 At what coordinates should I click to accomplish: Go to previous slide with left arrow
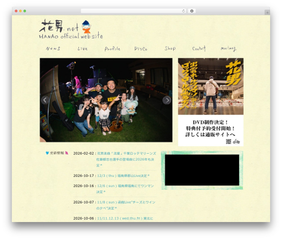pos(45,100)
